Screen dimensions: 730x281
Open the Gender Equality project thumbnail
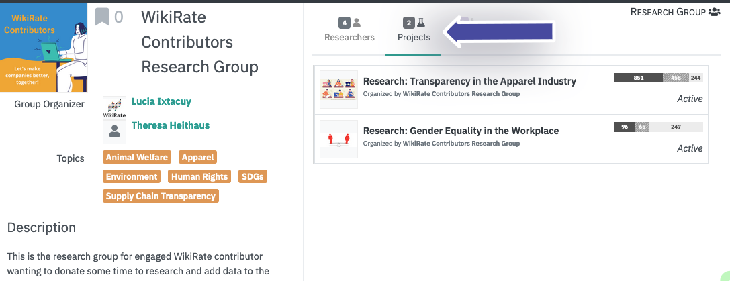(x=339, y=139)
